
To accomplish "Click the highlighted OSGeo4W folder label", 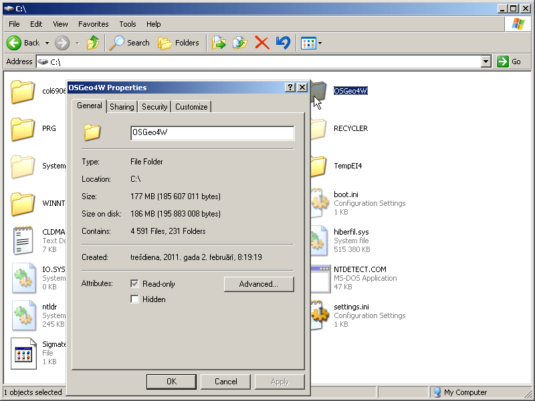I will [x=350, y=91].
